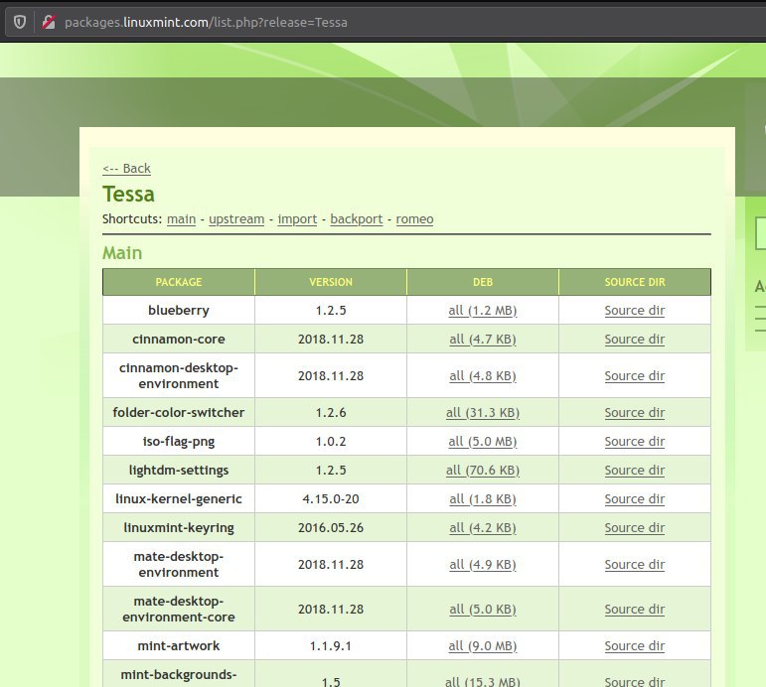Click version 1.1.9.1 cell
Viewport: 766px width, 687px height.
(x=331, y=645)
